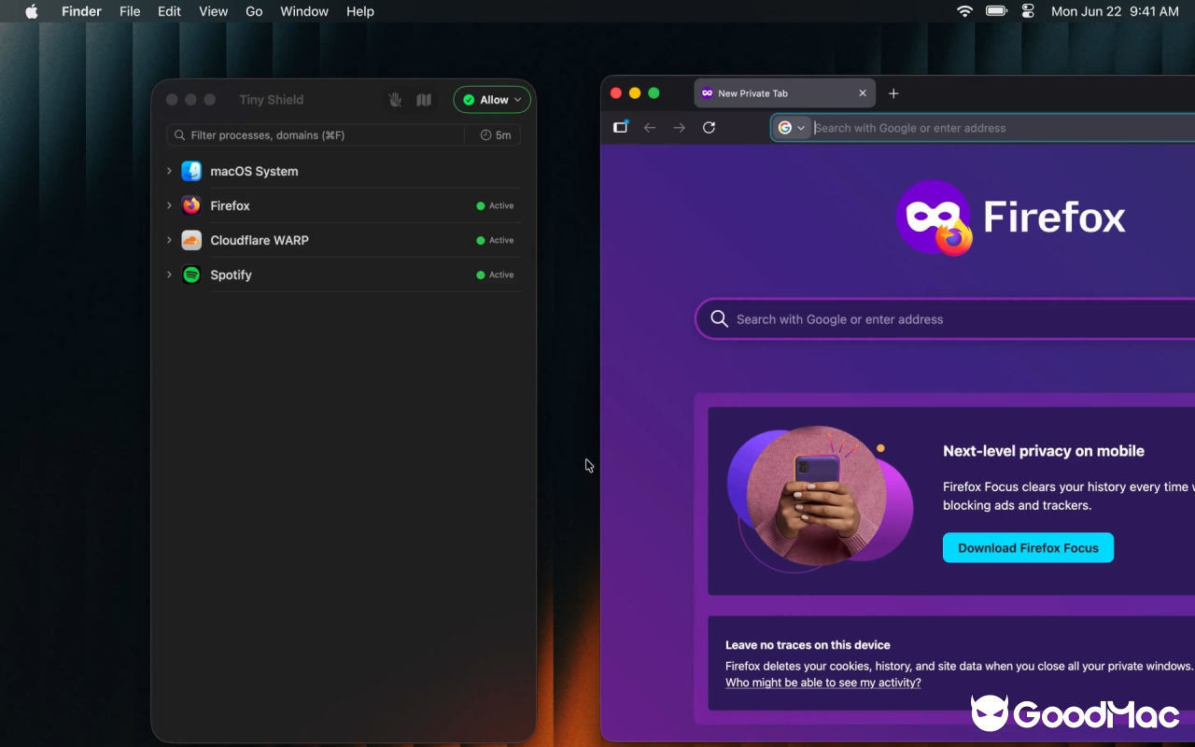Open the Apple menu
Image resolution: width=1195 pixels, height=747 pixels.
tap(32, 11)
